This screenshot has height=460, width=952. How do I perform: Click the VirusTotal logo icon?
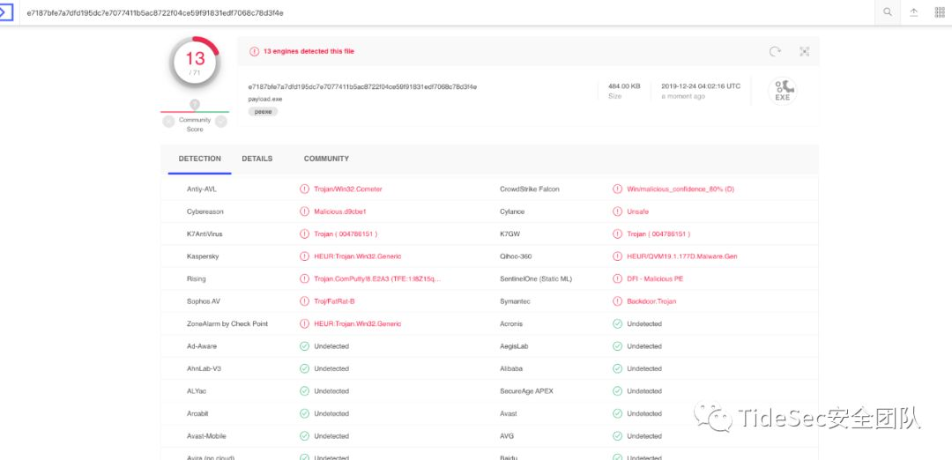7,12
